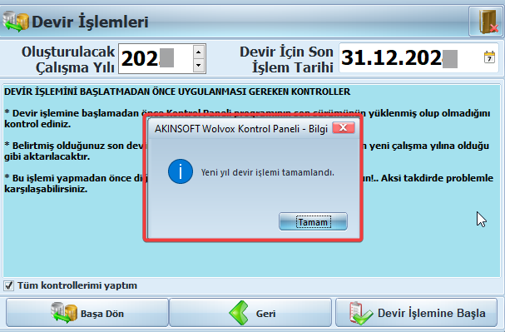This screenshot has width=505, height=332.
Task: Click the database coins icon on Başa Dön
Action: pos(64,313)
